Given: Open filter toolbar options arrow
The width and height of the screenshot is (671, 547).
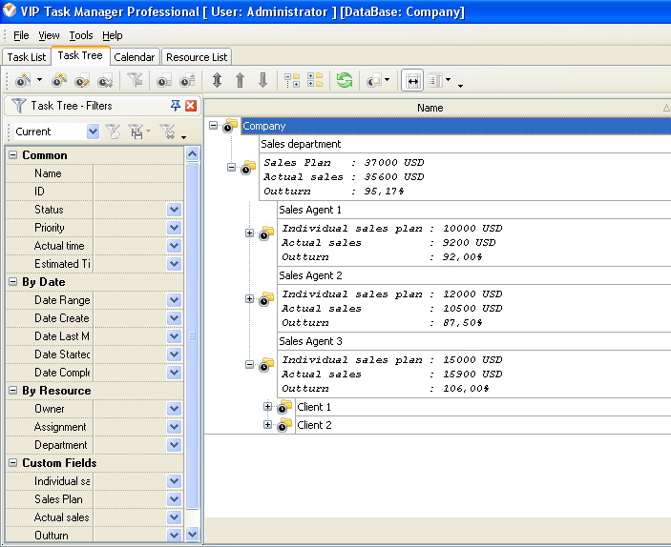Looking at the screenshot, I should [183, 137].
